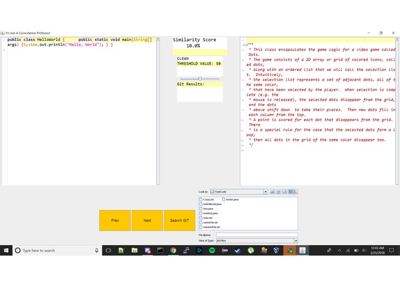Viewport: 400px width, 285px height.
Task: Click the Home directory icon
Action: pos(279,192)
